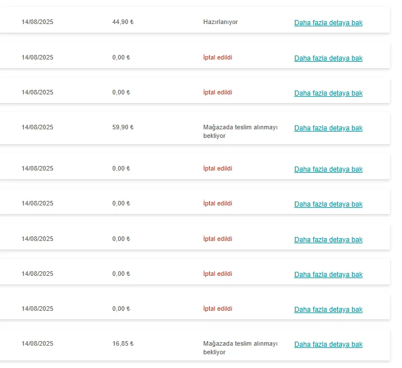Select the pickup-waiting status of the 59,90 ₺ order
The width and height of the screenshot is (402, 368).
[240, 132]
